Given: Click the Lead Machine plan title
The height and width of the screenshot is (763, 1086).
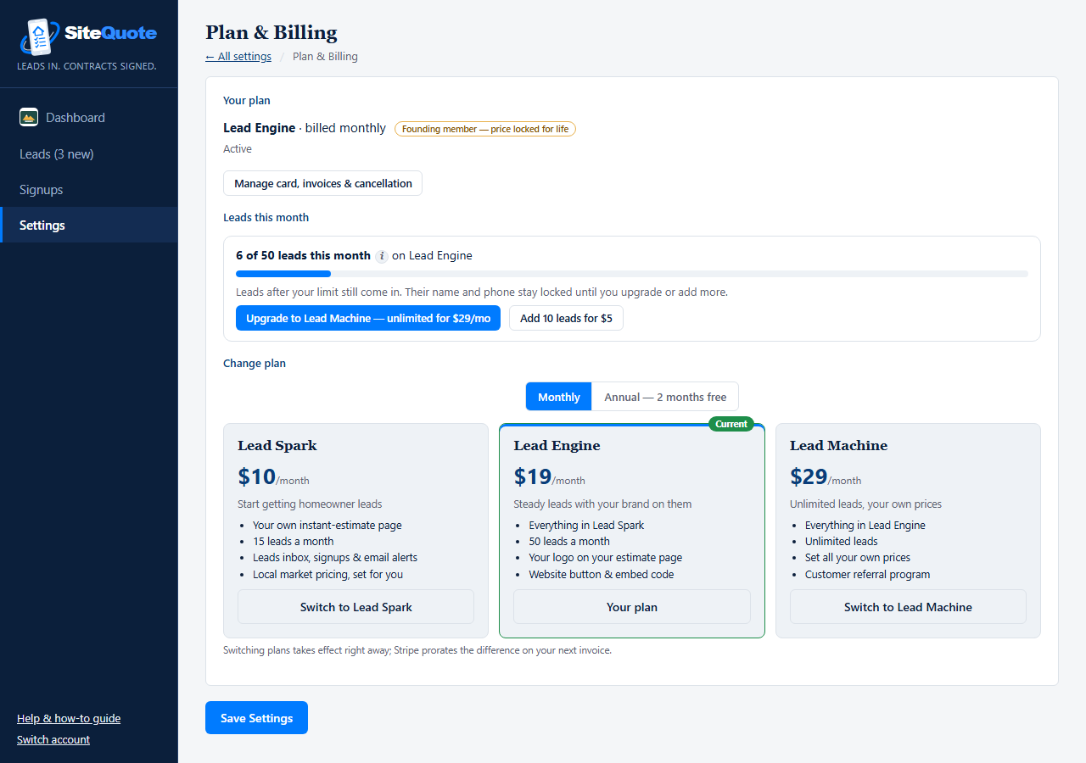Looking at the screenshot, I should 838,446.
